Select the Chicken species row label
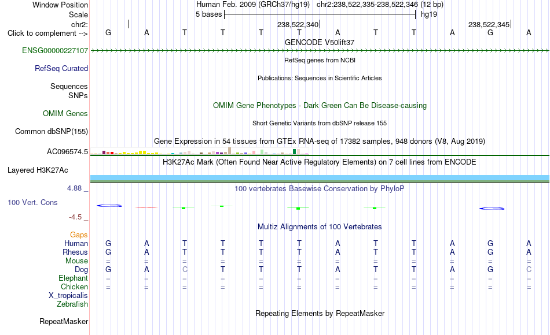 click(74, 286)
